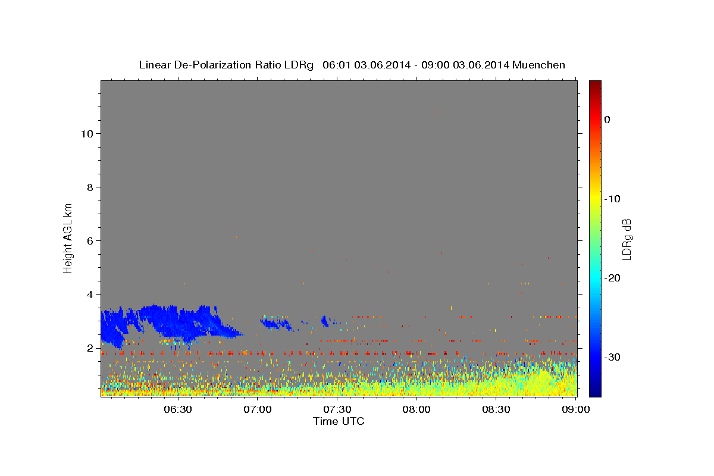Pick the dark blue bottom of the colorbar

(x=595, y=392)
